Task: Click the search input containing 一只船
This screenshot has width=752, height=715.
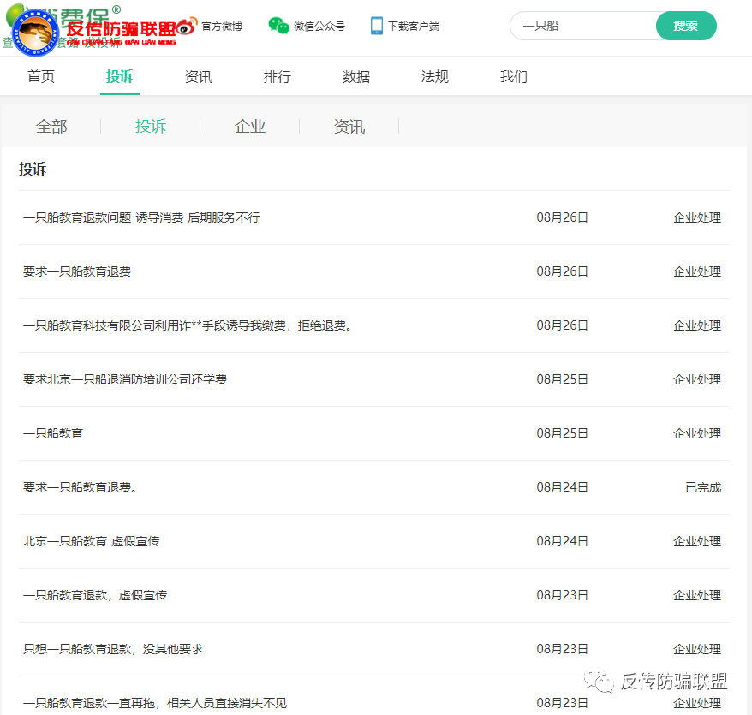Action: click(x=582, y=26)
